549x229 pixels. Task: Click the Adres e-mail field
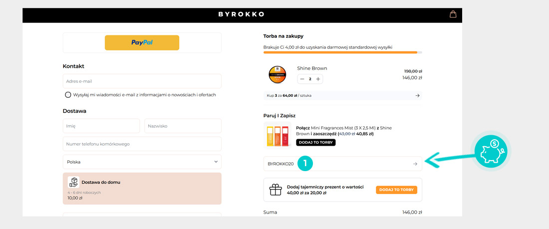[x=142, y=81]
